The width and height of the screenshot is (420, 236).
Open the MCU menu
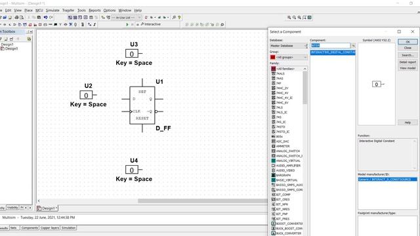pos(39,10)
